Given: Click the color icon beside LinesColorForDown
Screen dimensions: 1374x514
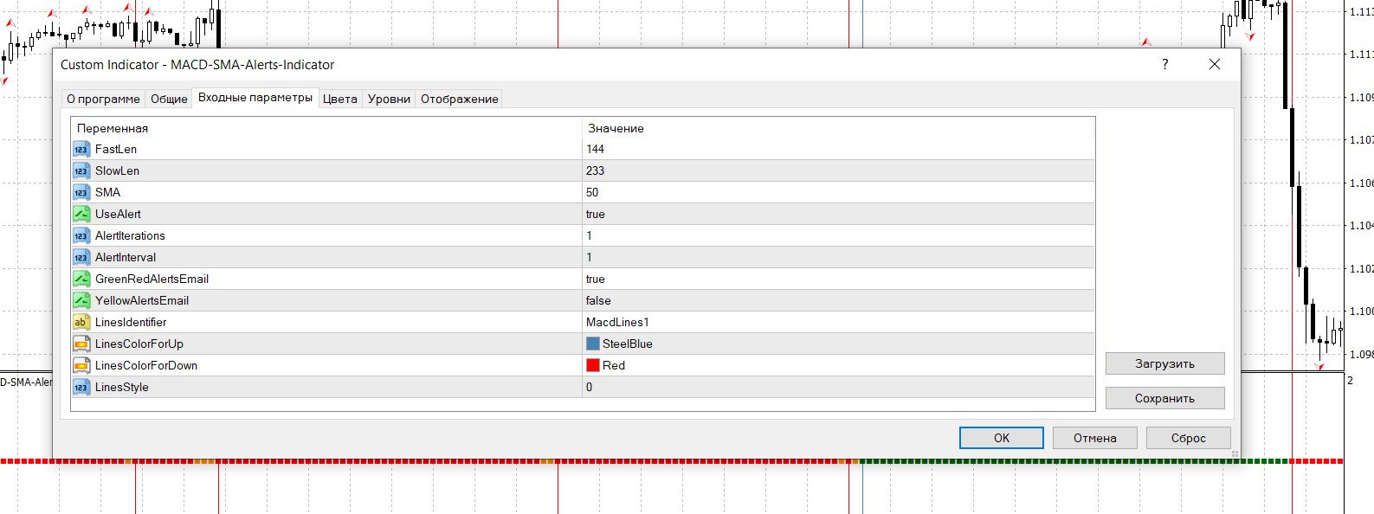Looking at the screenshot, I should click(81, 365).
